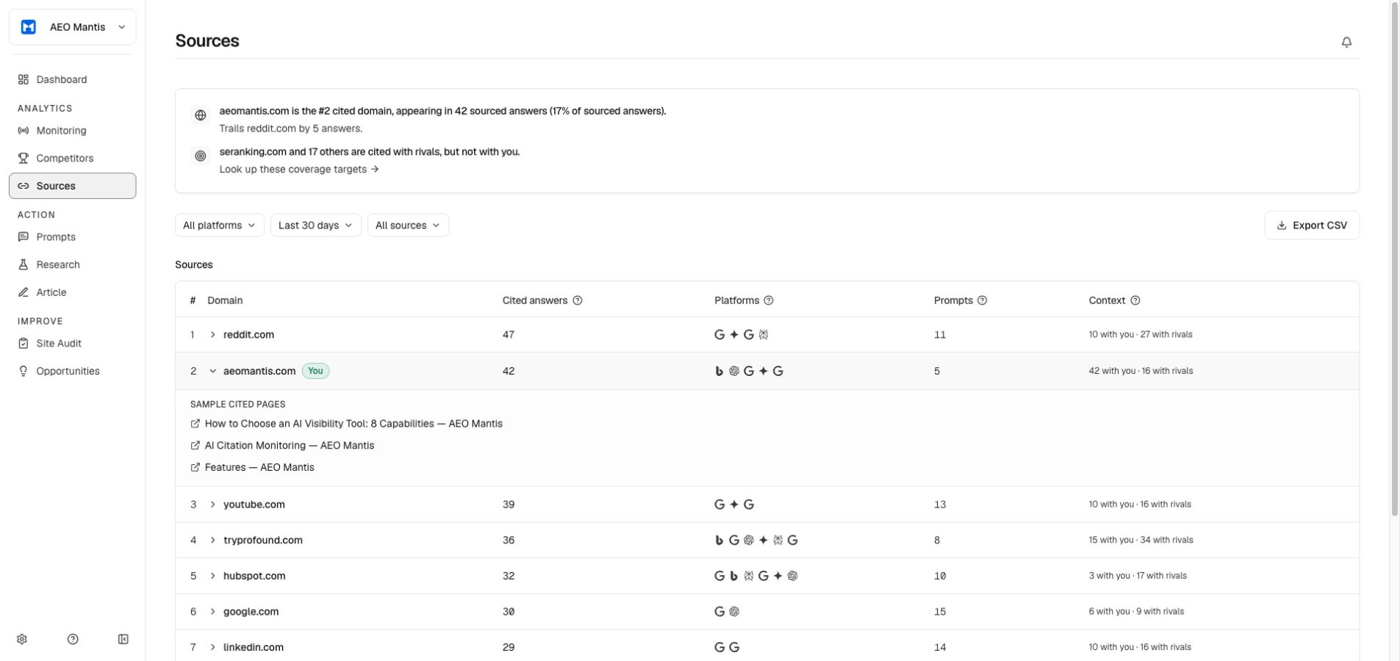This screenshot has width=1400, height=661.
Task: Click external link icon beside How to Choose
Action: pyautogui.click(x=195, y=424)
